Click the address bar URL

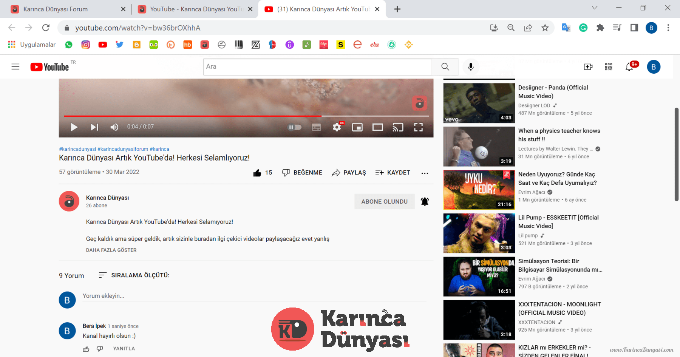pyautogui.click(x=138, y=28)
